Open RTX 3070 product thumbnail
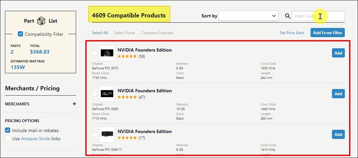The width and height of the screenshot is (358, 158). pyautogui.click(x=107, y=53)
